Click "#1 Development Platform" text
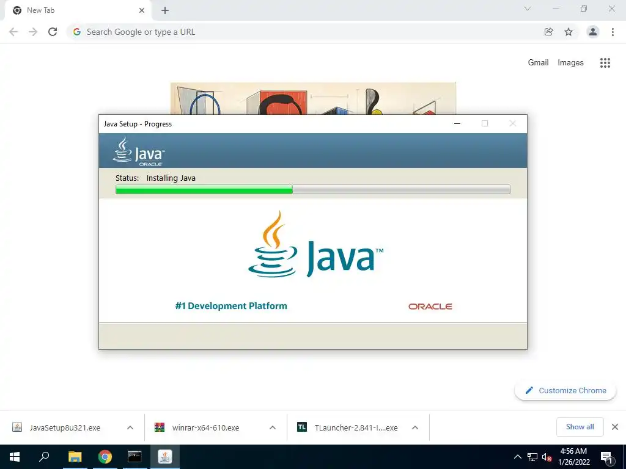Screen dimensions: 626x469 coord(230,306)
